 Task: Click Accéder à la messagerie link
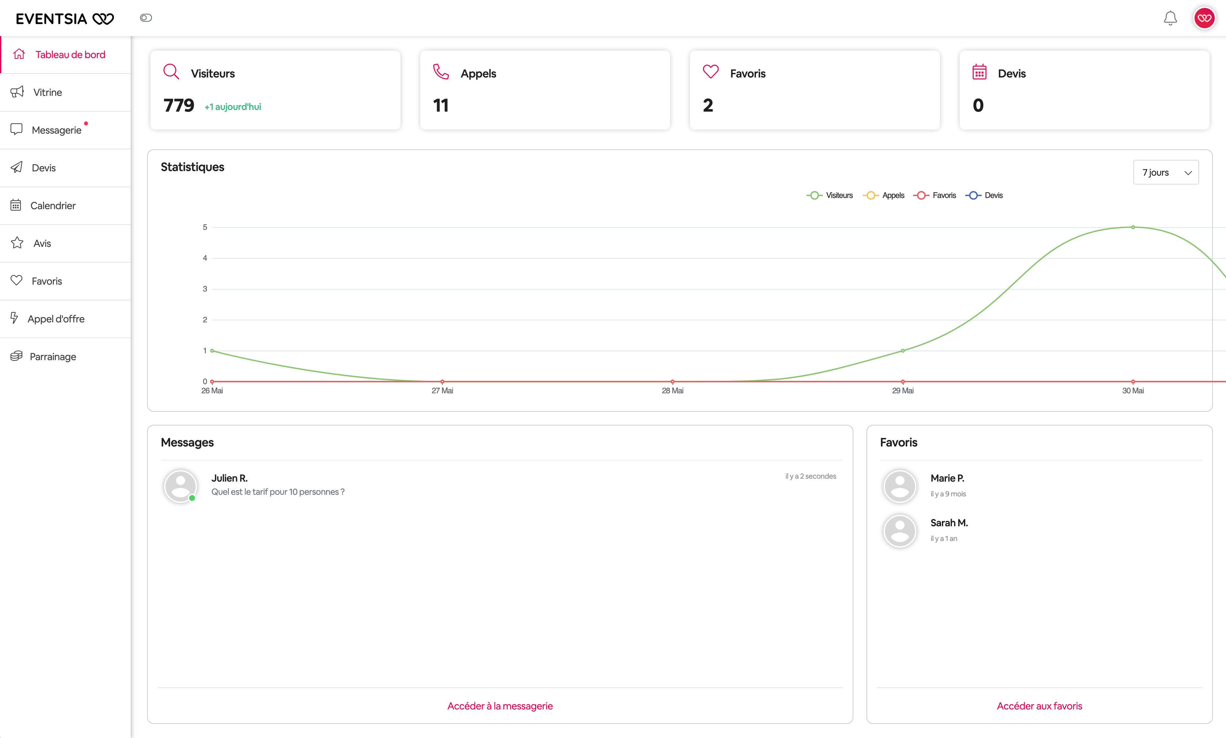pos(500,706)
